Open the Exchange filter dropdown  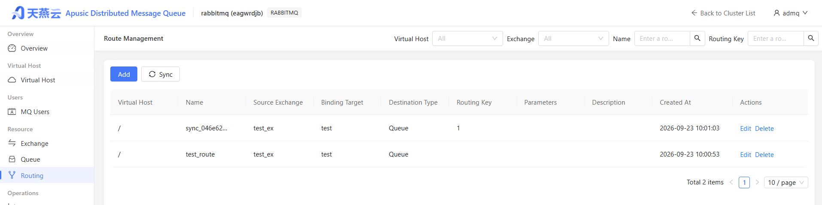coord(573,38)
